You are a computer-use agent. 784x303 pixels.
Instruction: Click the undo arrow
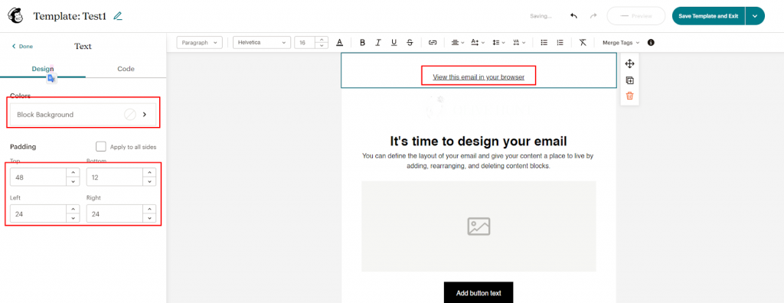[574, 16]
